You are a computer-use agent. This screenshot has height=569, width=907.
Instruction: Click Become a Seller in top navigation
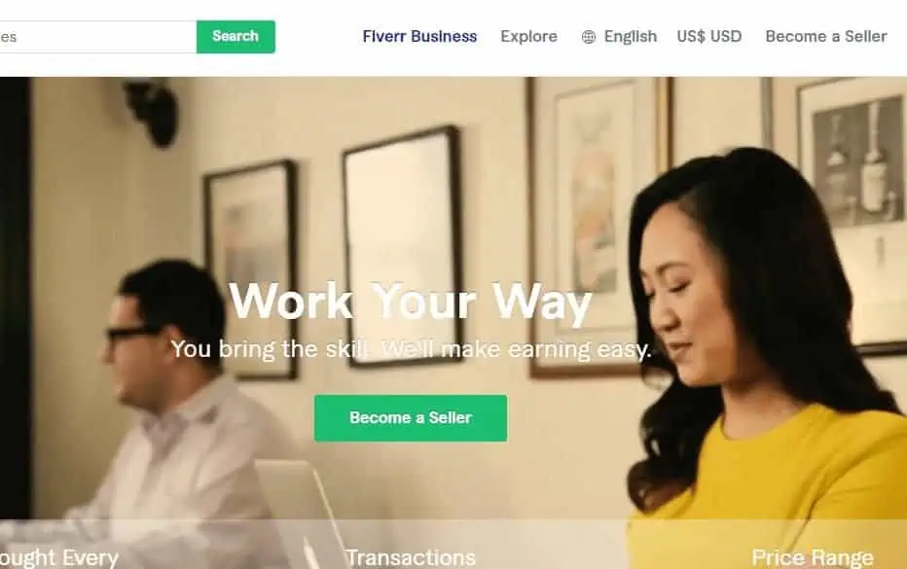825,36
